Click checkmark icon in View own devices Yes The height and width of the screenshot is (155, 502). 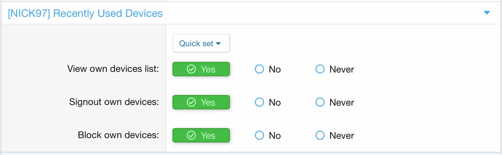point(191,69)
